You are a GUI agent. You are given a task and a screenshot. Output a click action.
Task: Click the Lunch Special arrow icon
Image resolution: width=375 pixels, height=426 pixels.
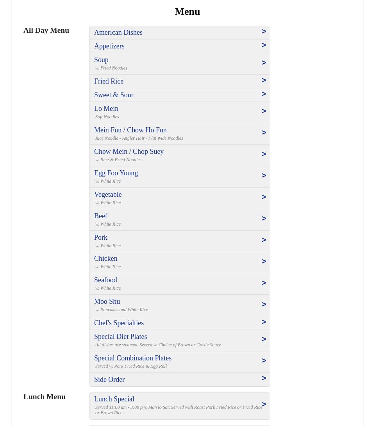pyautogui.click(x=264, y=405)
